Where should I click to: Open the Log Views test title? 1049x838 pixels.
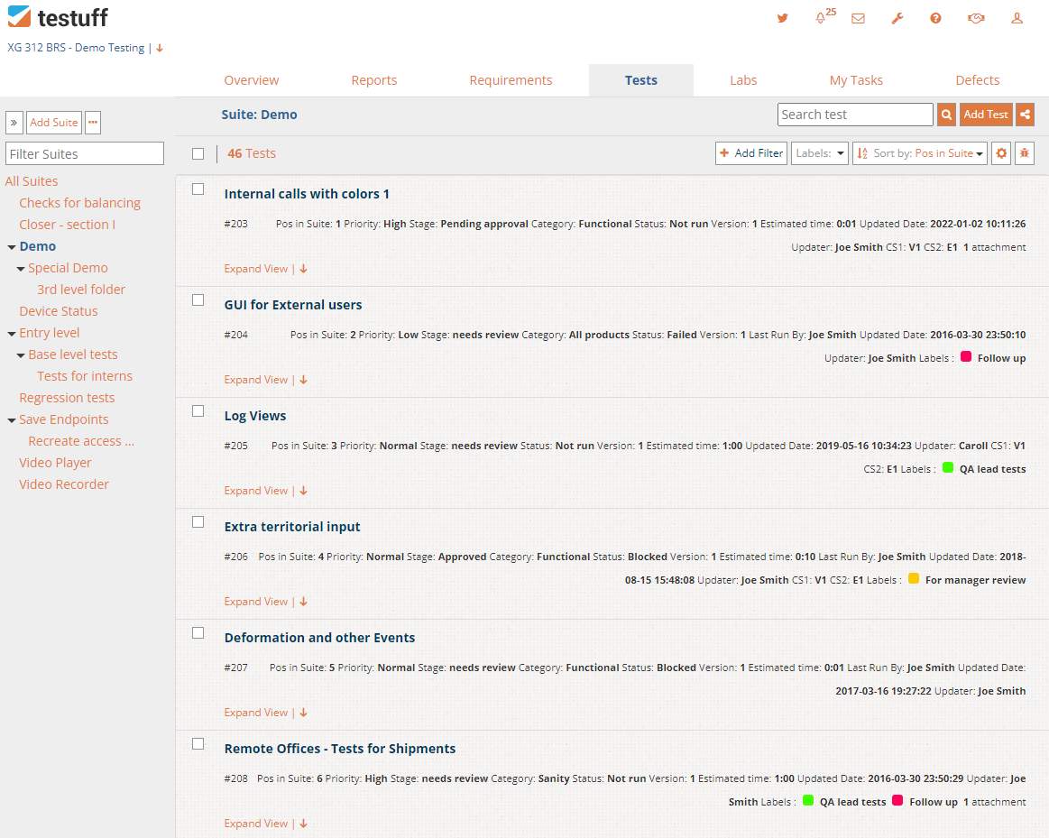tap(255, 416)
